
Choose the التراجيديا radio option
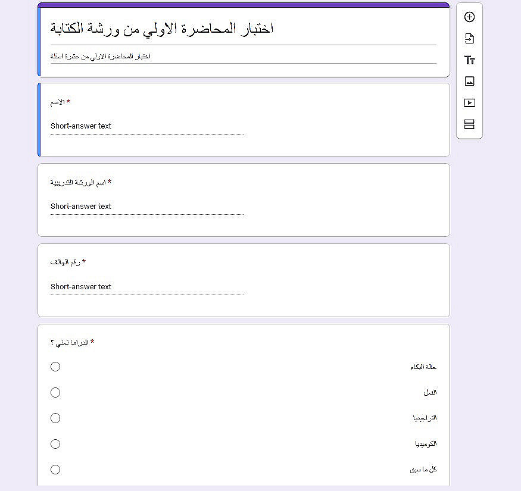click(55, 418)
